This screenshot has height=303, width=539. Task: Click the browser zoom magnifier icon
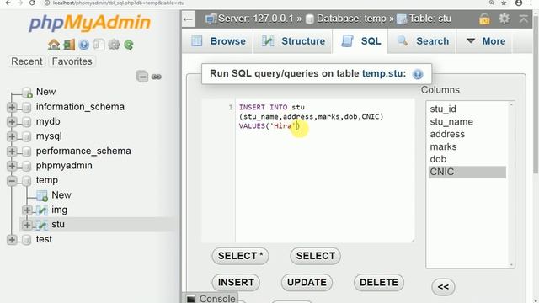492,3
